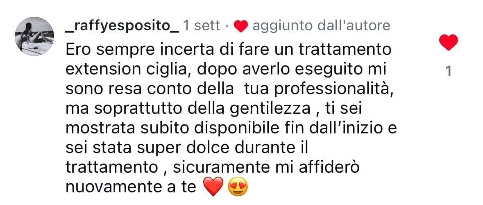Image resolution: width=483 pixels, height=205 pixels.
Task: Click the comment line starting "Ero sempre incerta"
Action: (x=228, y=50)
